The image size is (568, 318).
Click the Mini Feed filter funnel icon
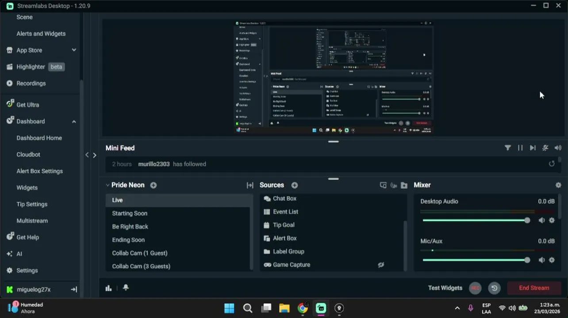(508, 148)
